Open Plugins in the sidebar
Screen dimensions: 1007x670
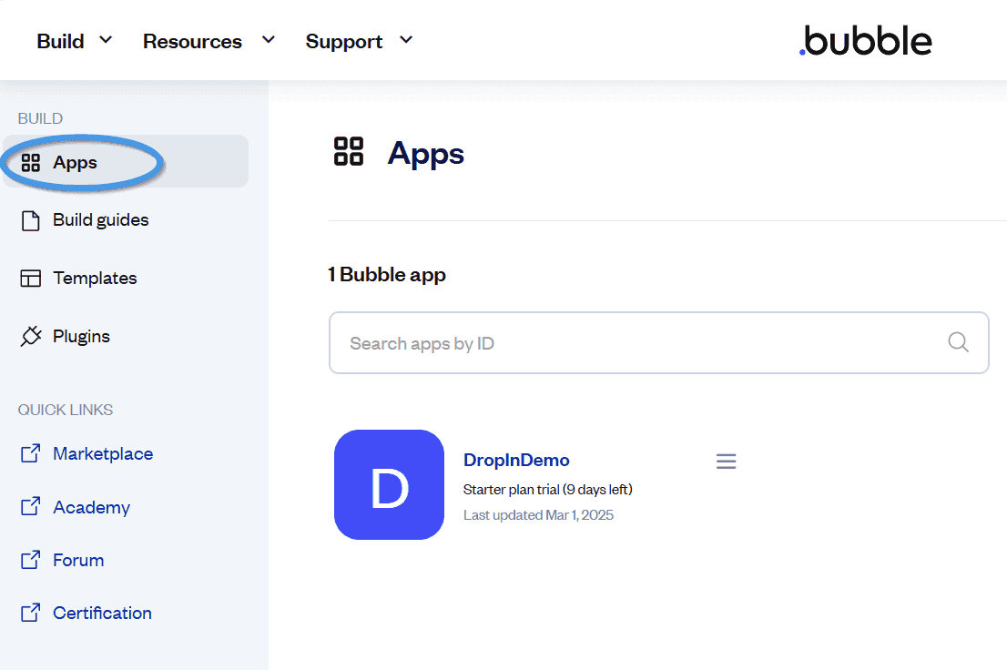81,336
